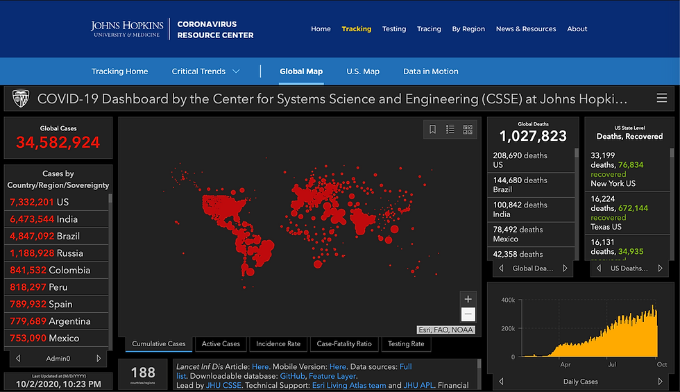Open the map legend list icon

(x=450, y=129)
